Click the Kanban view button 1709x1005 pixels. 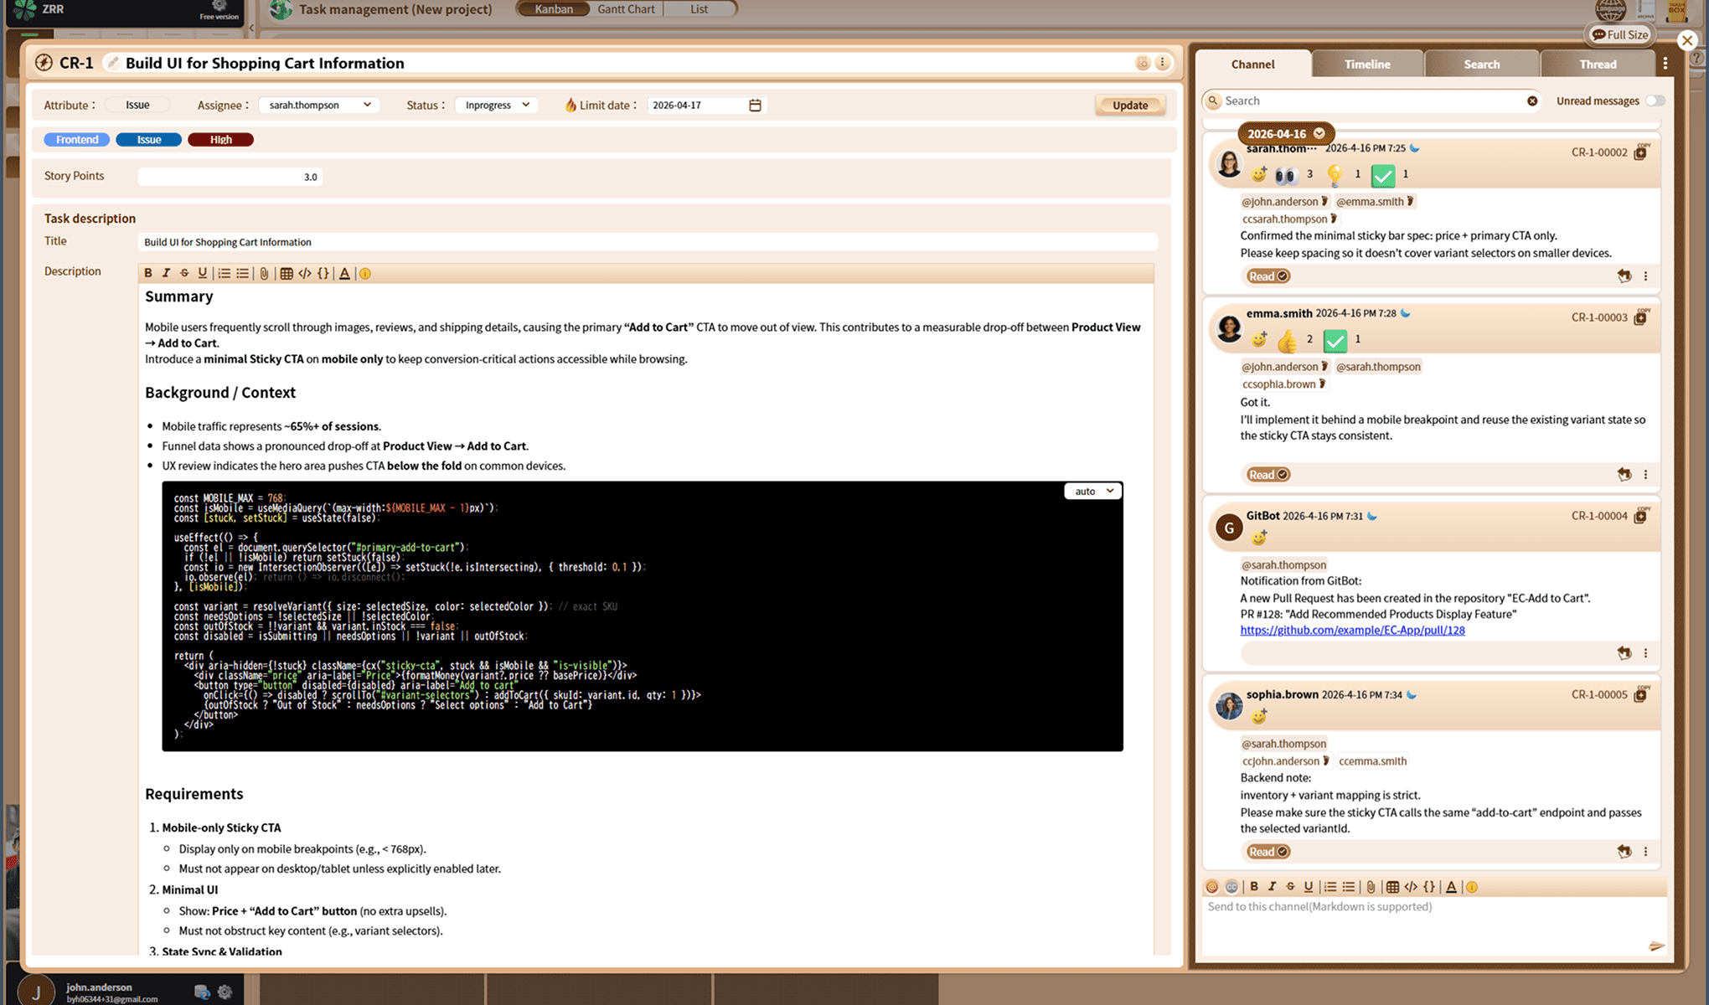tap(554, 9)
